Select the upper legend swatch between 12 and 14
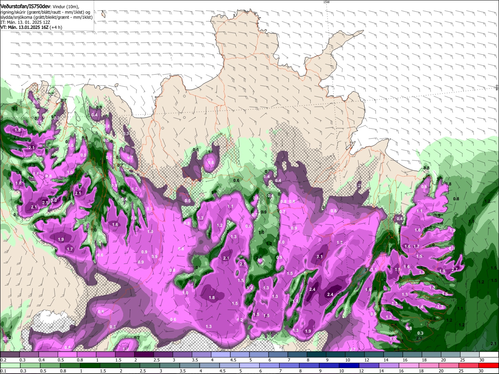The height and width of the screenshot is (374, 499). point(373,355)
